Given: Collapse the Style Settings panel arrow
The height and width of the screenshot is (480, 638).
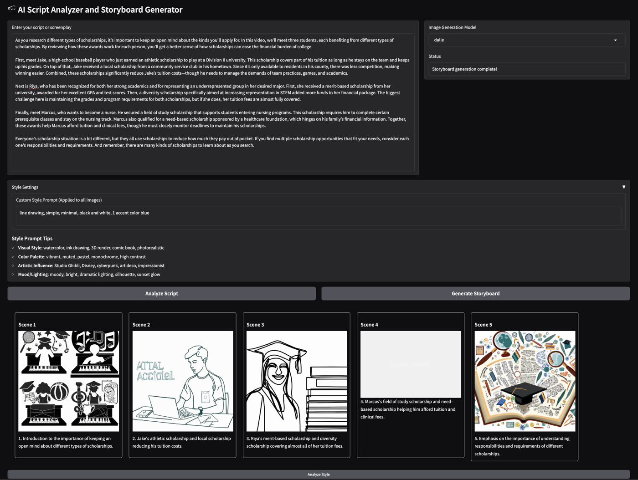Looking at the screenshot, I should 624,187.
